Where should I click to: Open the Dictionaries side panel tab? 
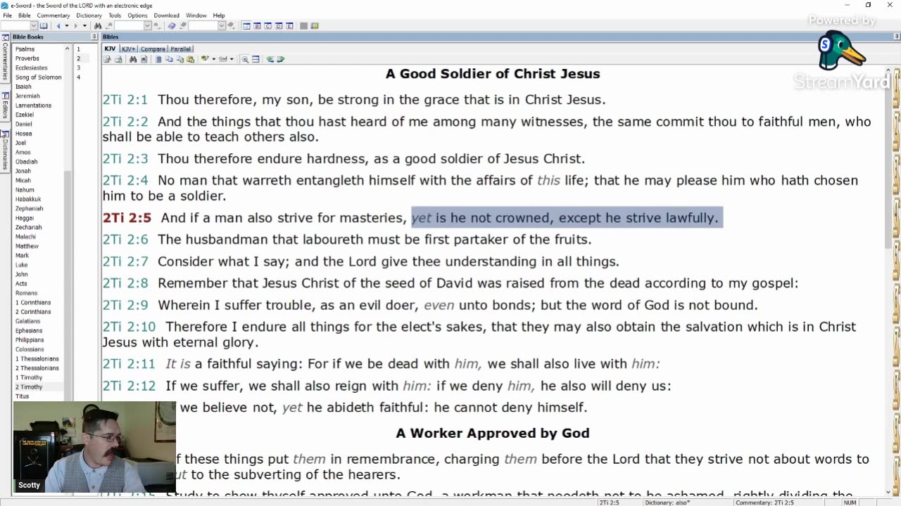click(5, 151)
